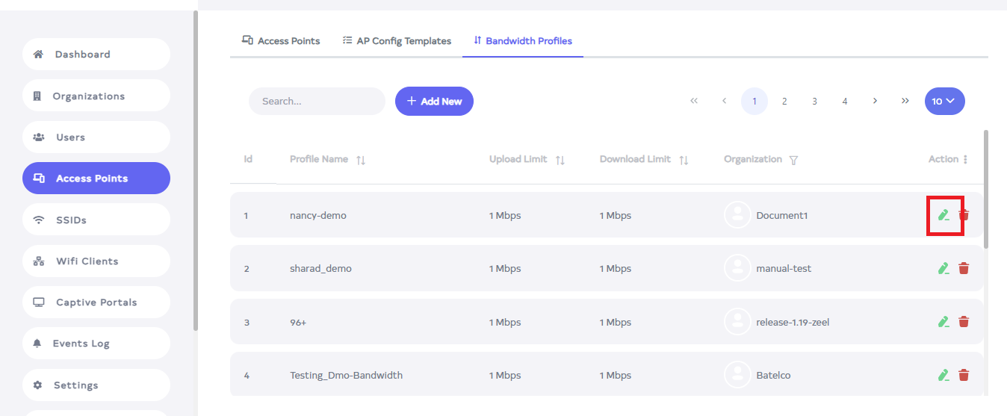The image size is (1007, 416).
Task: Open Action column options menu
Action: (x=965, y=159)
